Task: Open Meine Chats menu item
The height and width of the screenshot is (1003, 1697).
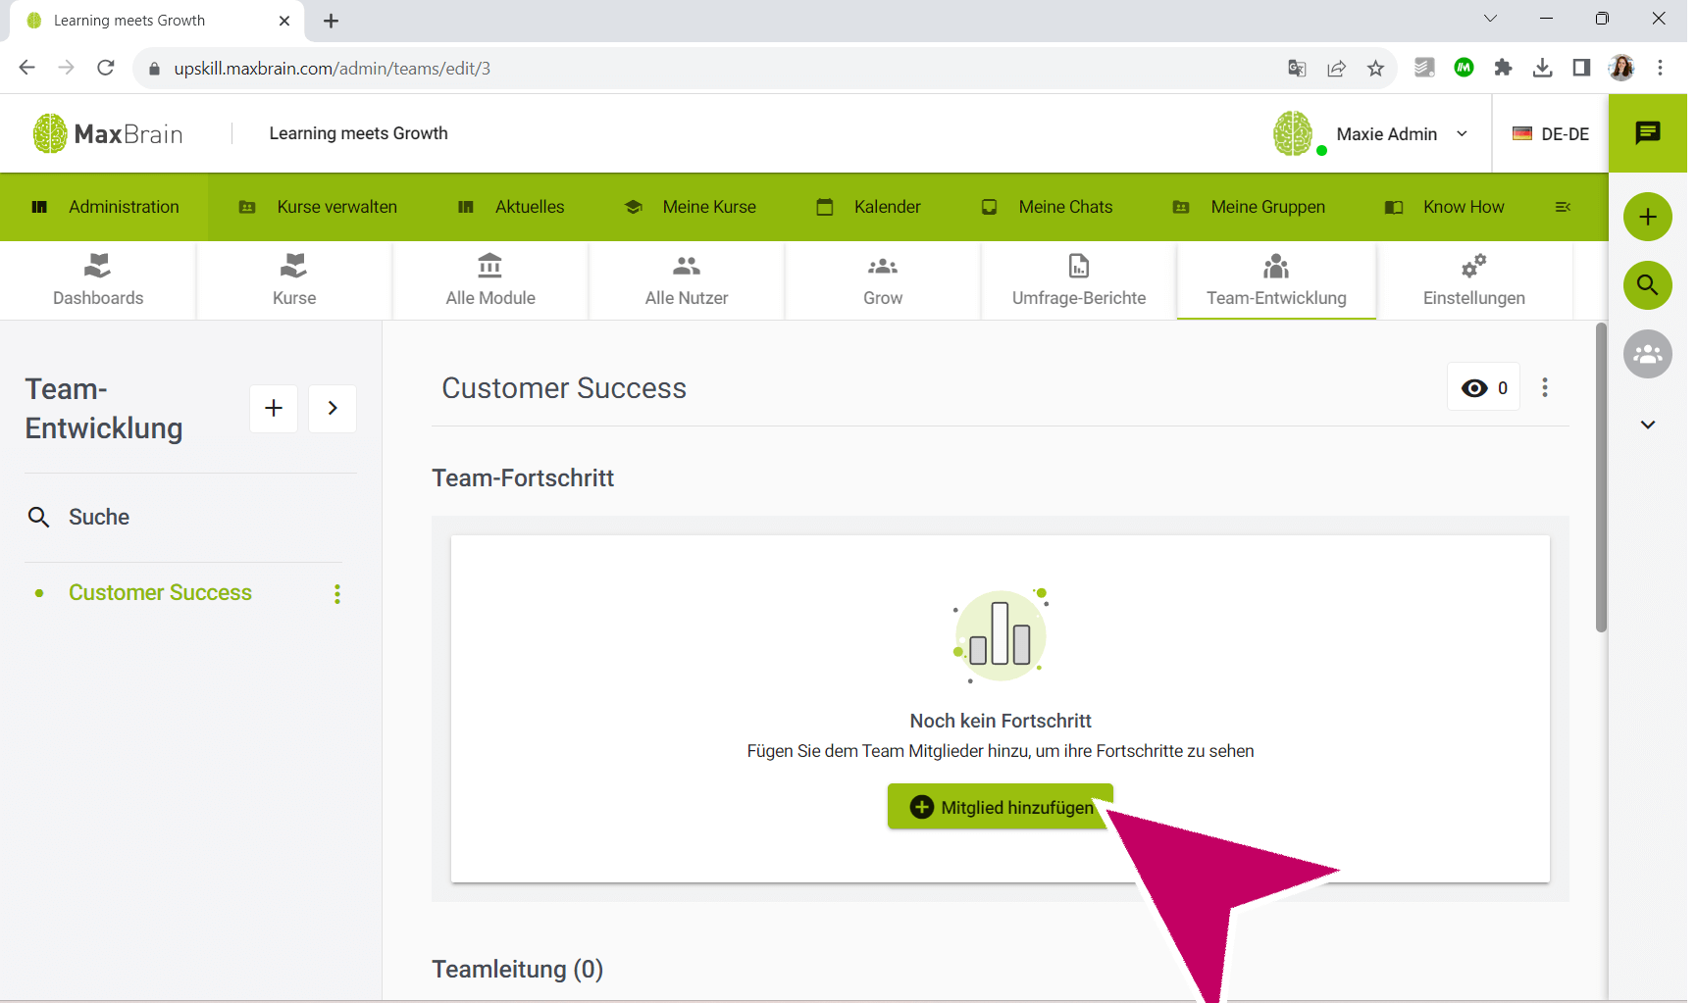Action: pyautogui.click(x=1047, y=207)
